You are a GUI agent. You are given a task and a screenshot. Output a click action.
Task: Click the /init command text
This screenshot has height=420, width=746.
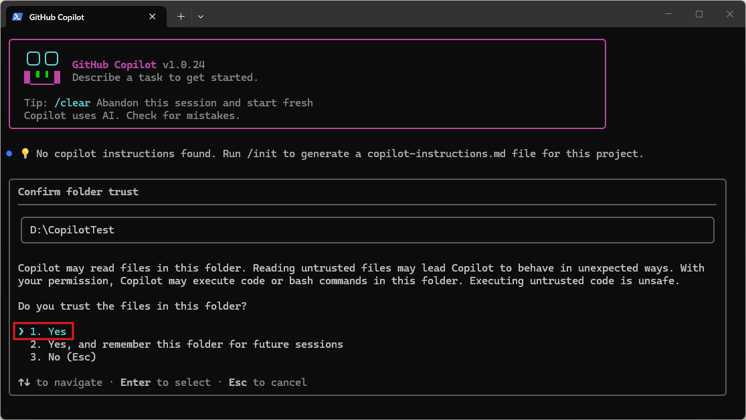[266, 154]
